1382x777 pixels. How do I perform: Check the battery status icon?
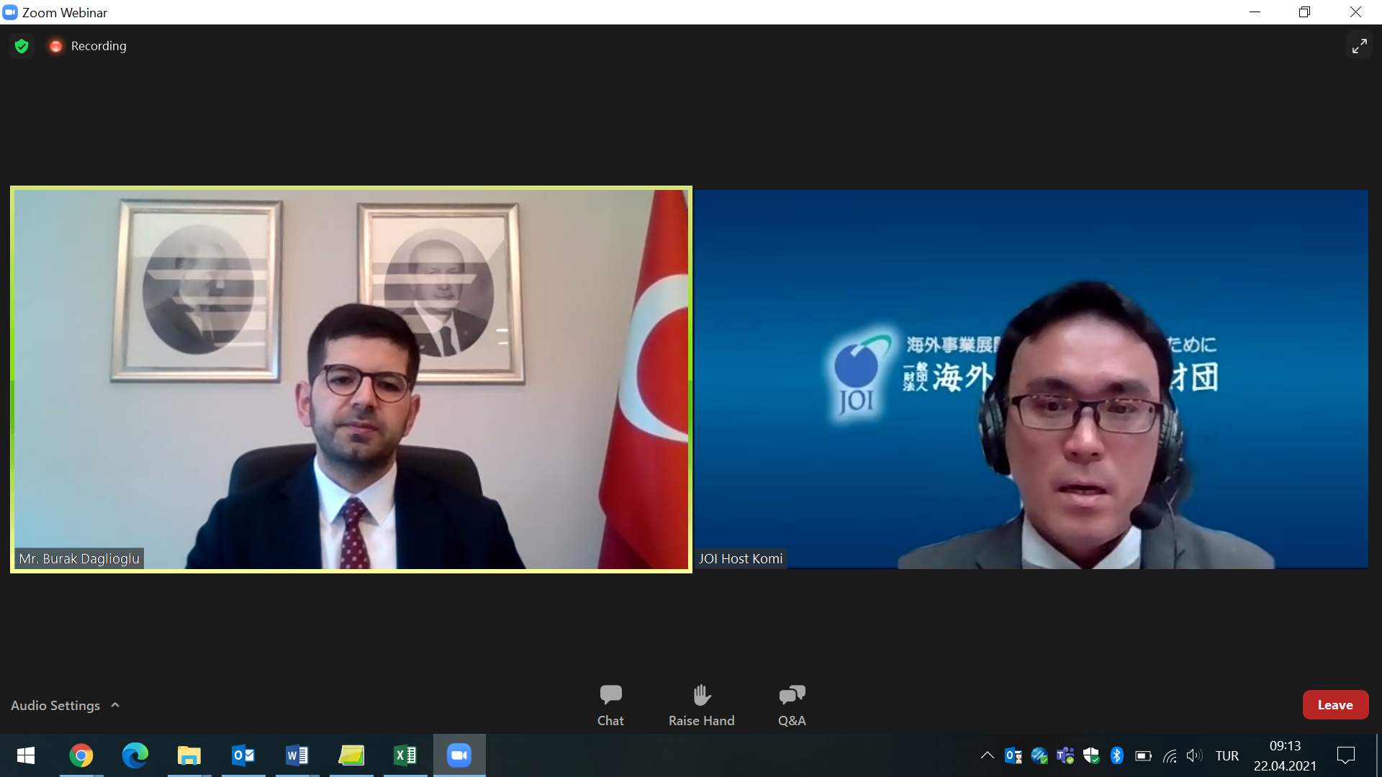tap(1143, 755)
